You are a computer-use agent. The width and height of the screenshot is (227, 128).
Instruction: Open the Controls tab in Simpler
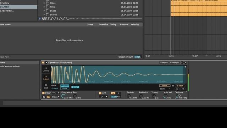(174, 63)
